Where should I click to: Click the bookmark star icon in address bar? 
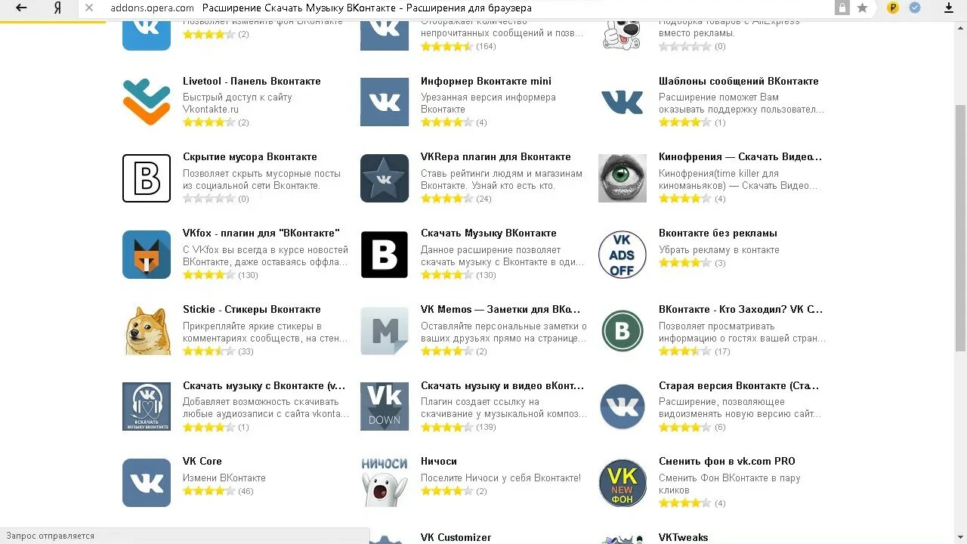tap(862, 8)
